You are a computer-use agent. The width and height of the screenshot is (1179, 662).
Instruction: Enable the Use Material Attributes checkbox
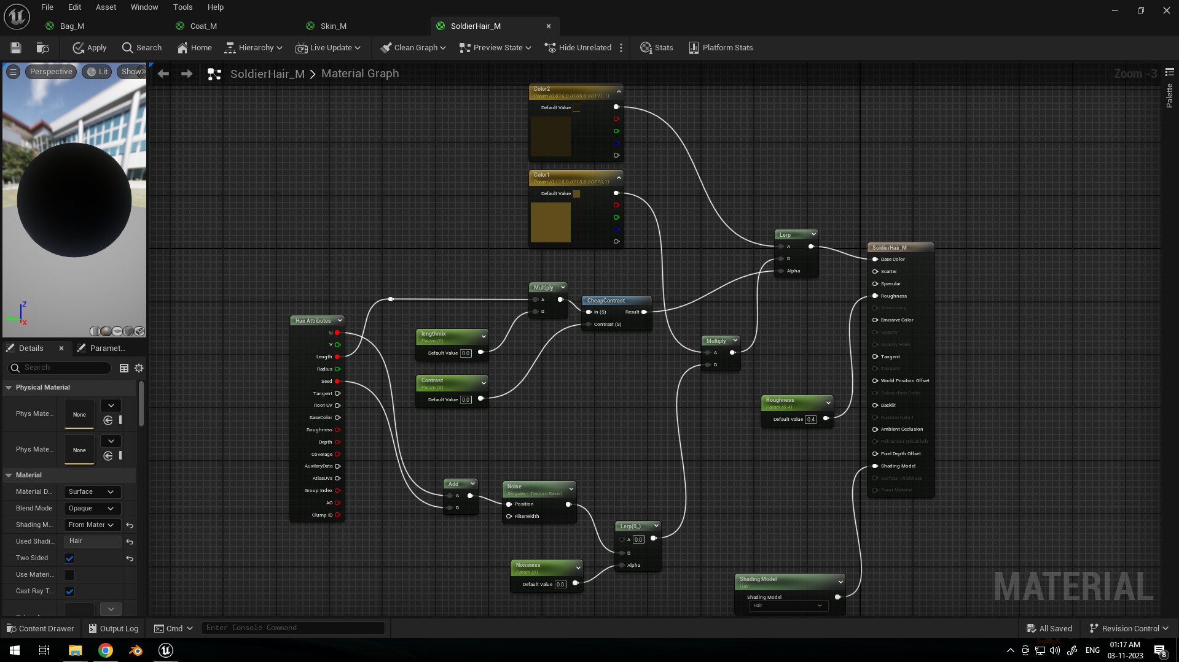69,575
